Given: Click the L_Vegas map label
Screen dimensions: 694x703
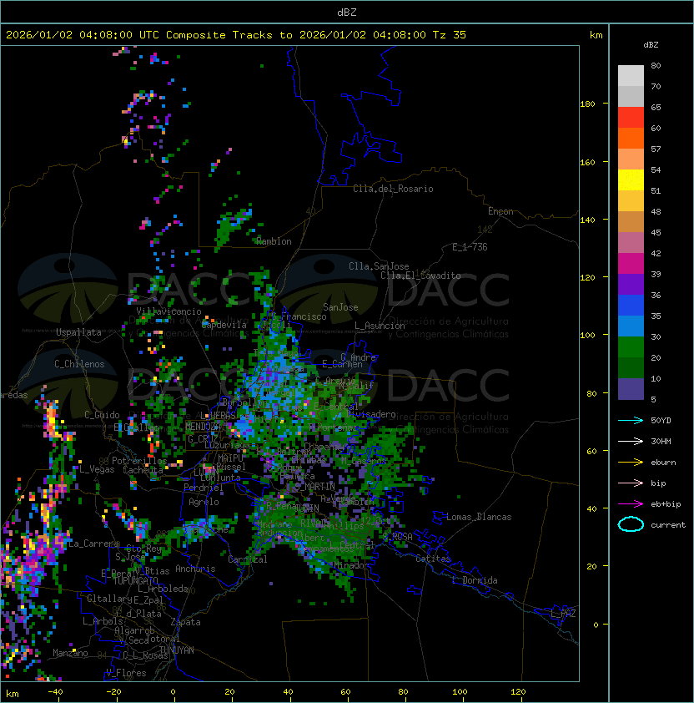Looking at the screenshot, I should point(97,469).
